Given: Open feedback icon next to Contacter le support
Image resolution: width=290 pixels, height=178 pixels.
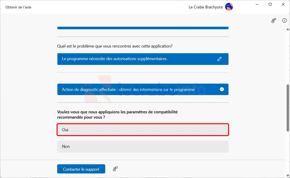Looking at the screenshot, I should coord(115,169).
